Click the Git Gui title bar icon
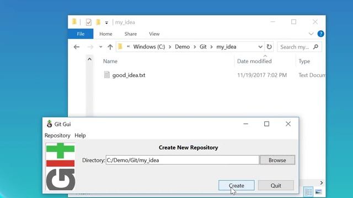 tap(49, 124)
